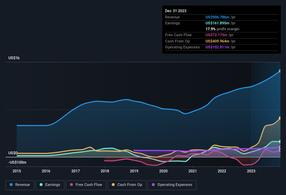Toggle the Earnings legend button
The width and height of the screenshot is (286, 195).
(x=50, y=185)
